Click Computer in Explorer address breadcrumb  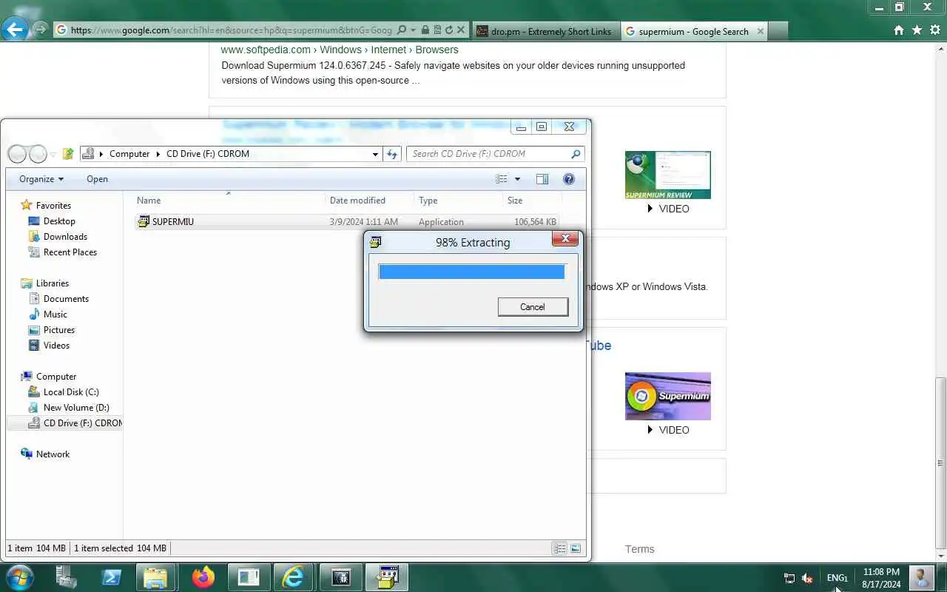pyautogui.click(x=129, y=154)
